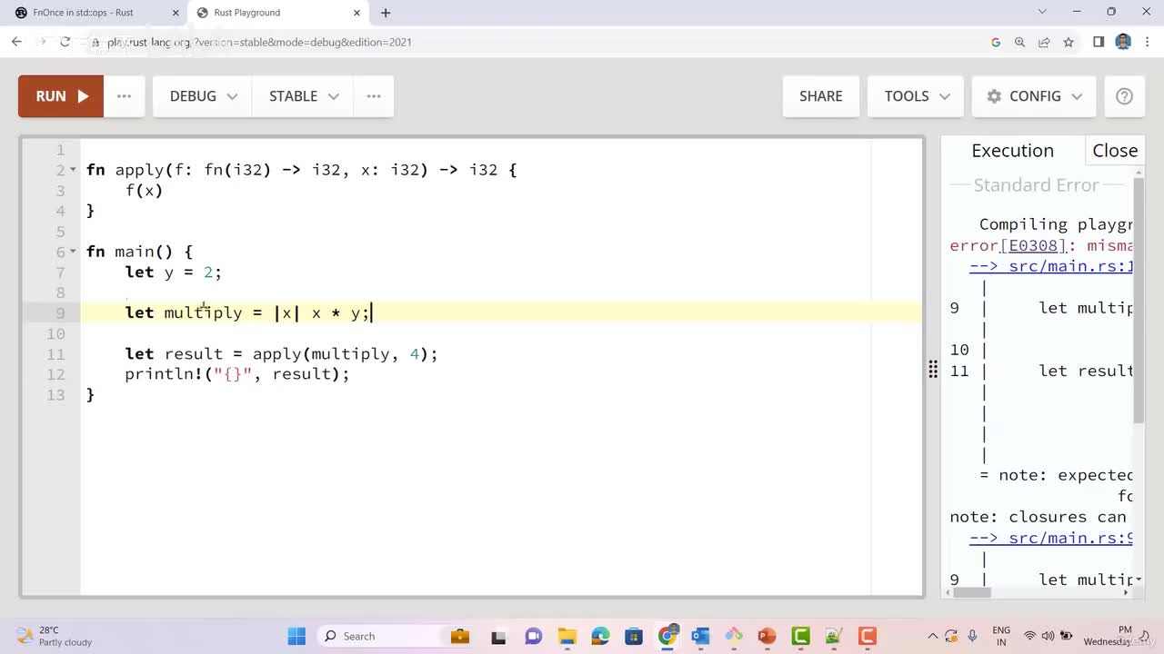Viewport: 1164px width, 654px height.
Task: Open the help question mark icon
Action: (1125, 96)
